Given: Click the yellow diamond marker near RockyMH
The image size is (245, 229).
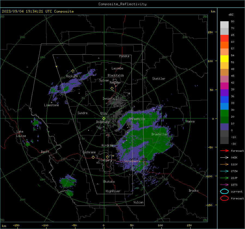Looking at the screenshot, I should 73,71.
